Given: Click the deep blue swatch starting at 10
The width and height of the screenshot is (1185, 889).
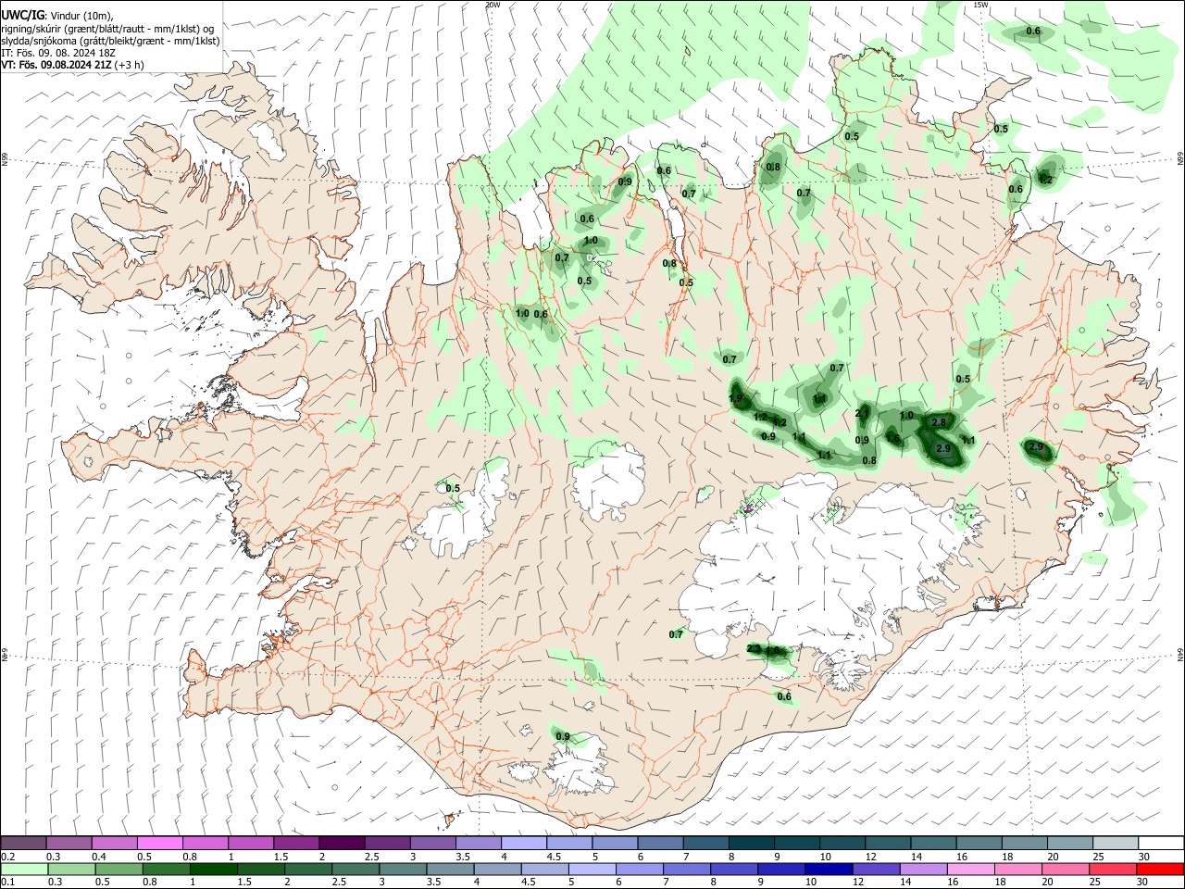Looking at the screenshot, I should coord(829,870).
